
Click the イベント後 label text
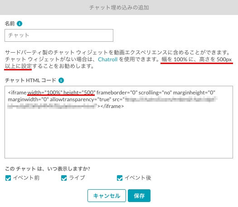138,178
